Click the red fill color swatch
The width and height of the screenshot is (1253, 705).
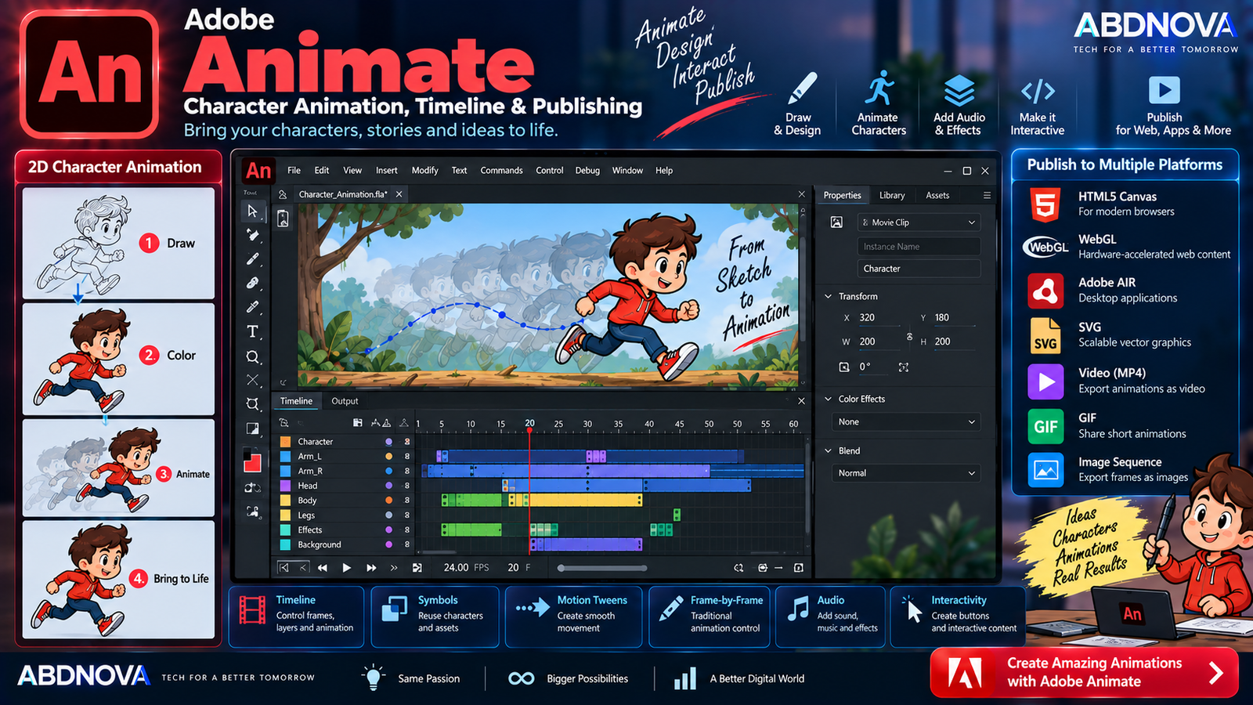pyautogui.click(x=252, y=464)
